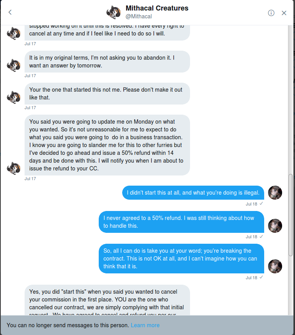295x335 pixels.
Task: Click my avatar beside "So, all I can do" message
Action: click(275, 266)
